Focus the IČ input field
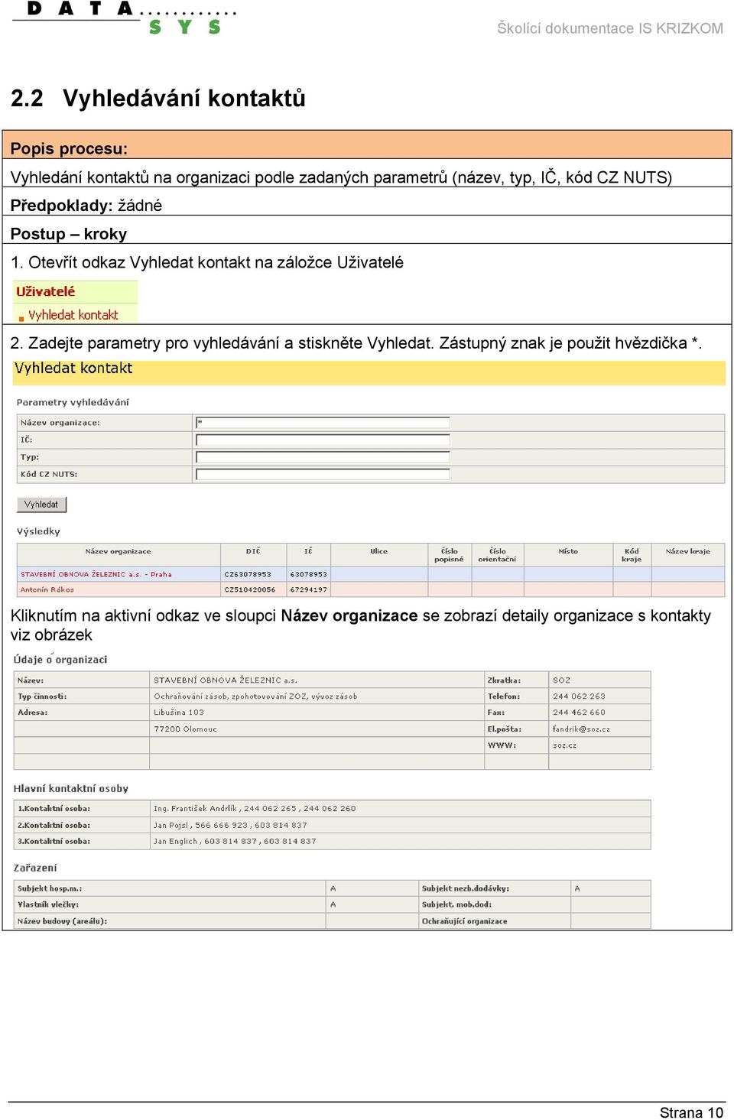Image resolution: width=734 pixels, height=1120 pixels. click(x=323, y=440)
